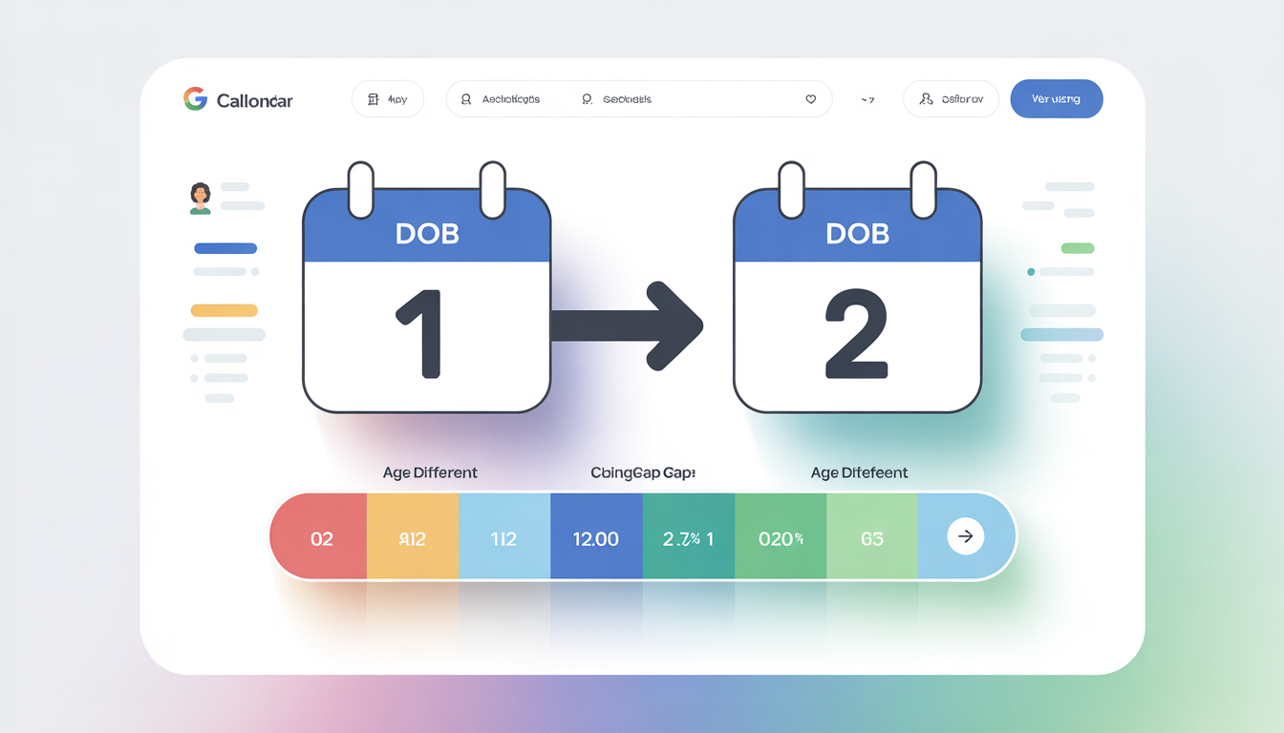
Task: Click the heart icon in search bar
Action: click(x=811, y=99)
